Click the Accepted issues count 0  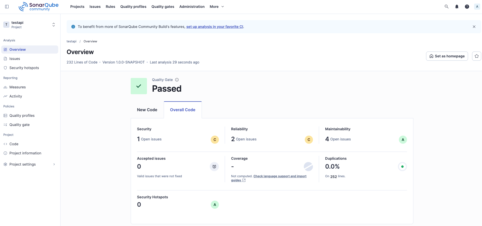point(139,167)
